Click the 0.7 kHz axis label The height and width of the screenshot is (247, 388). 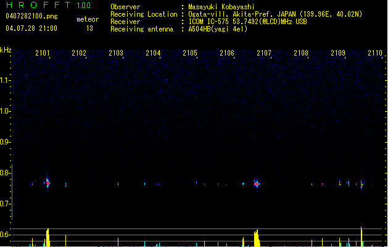pos(5,204)
